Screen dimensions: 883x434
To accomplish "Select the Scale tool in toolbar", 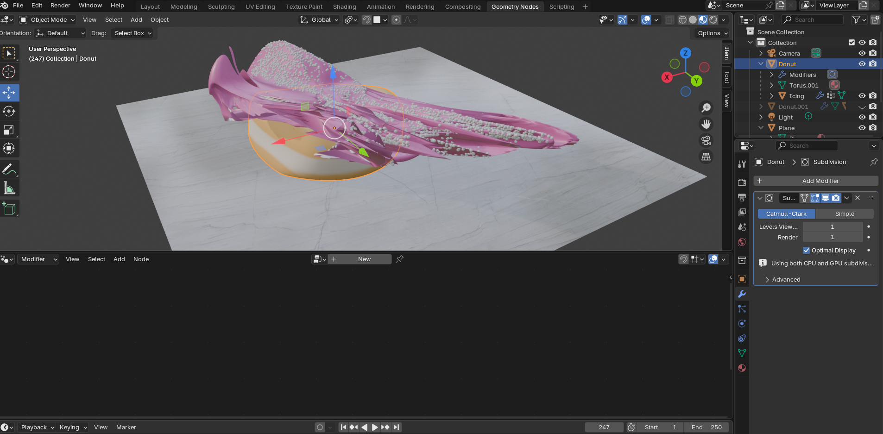I will pos(9,130).
